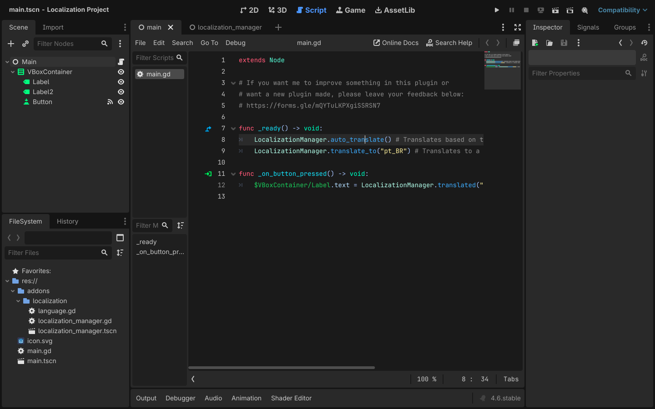Viewport: 655px width, 409px height.
Task: Toggle the Button node visibility
Action: (x=121, y=102)
